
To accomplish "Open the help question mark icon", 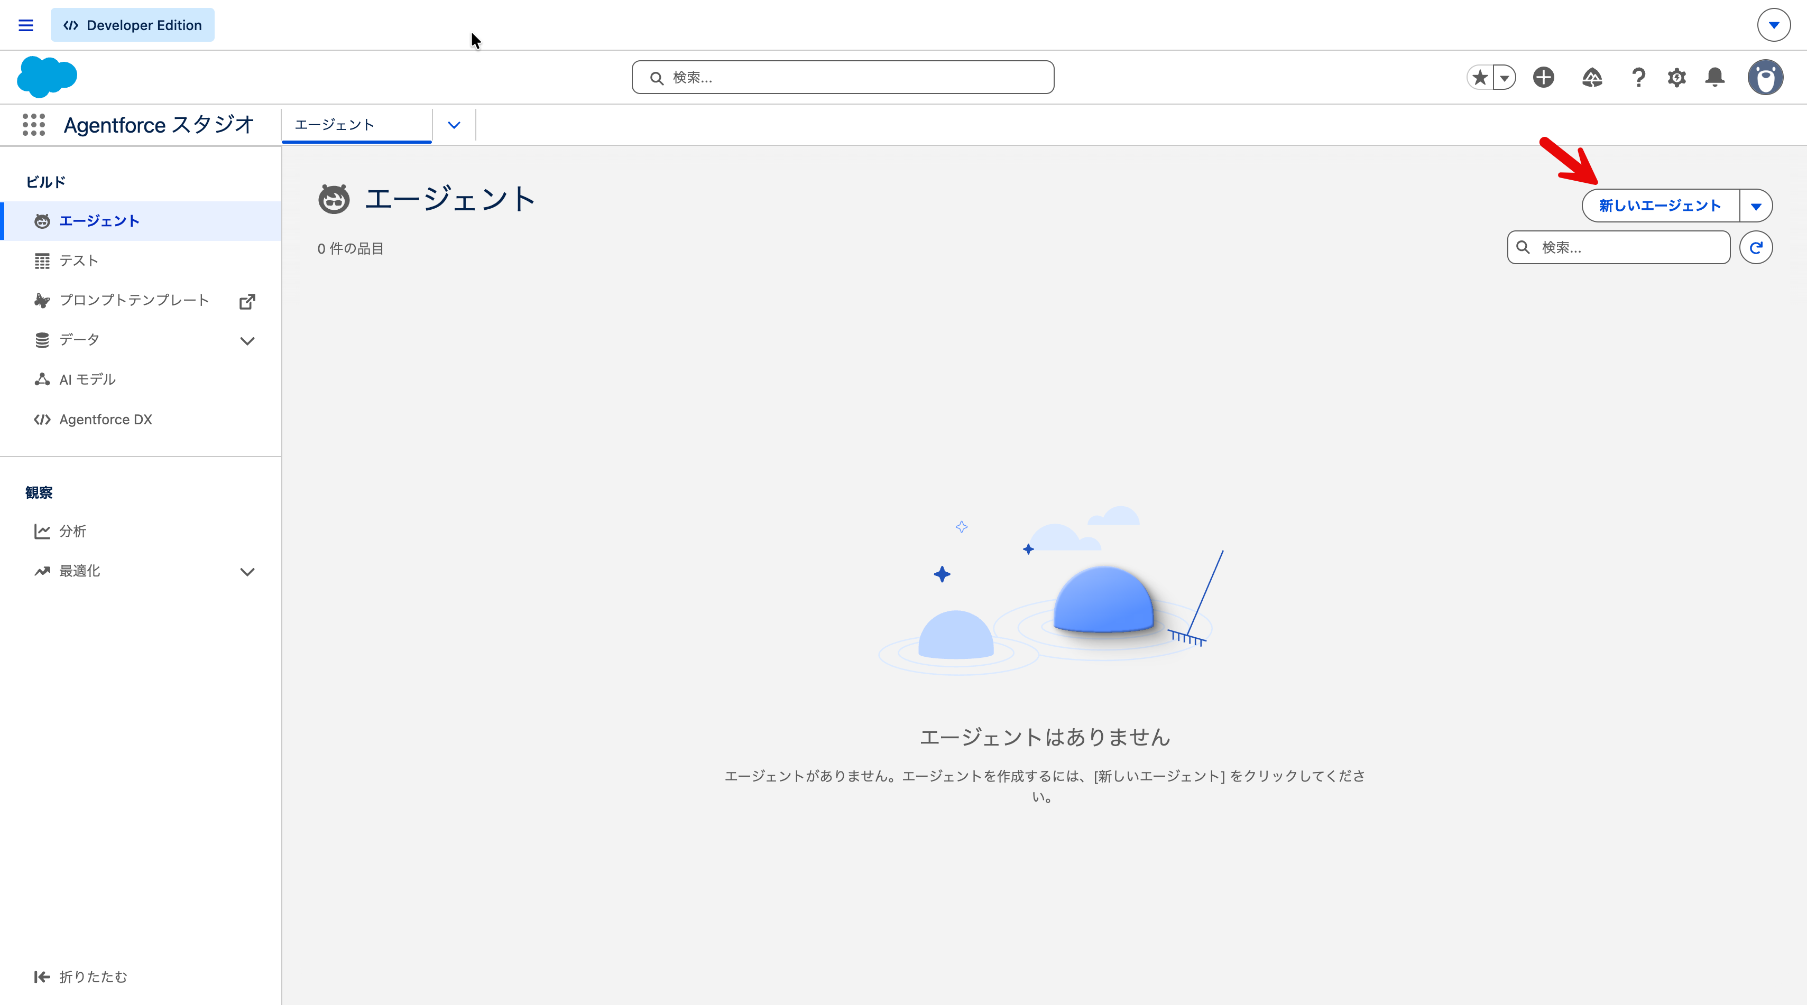I will pyautogui.click(x=1638, y=77).
